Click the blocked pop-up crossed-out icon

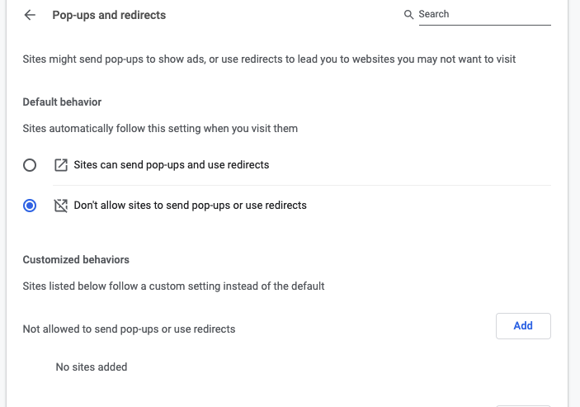pos(61,206)
